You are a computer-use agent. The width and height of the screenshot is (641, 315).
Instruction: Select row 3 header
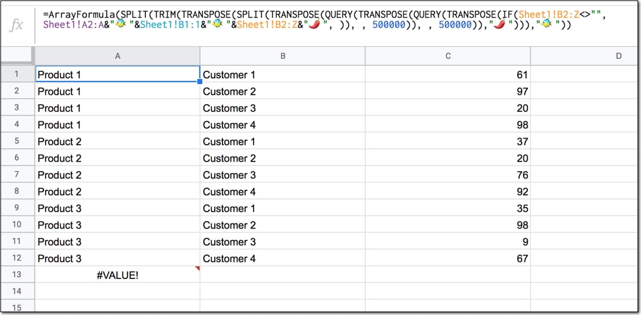17,108
